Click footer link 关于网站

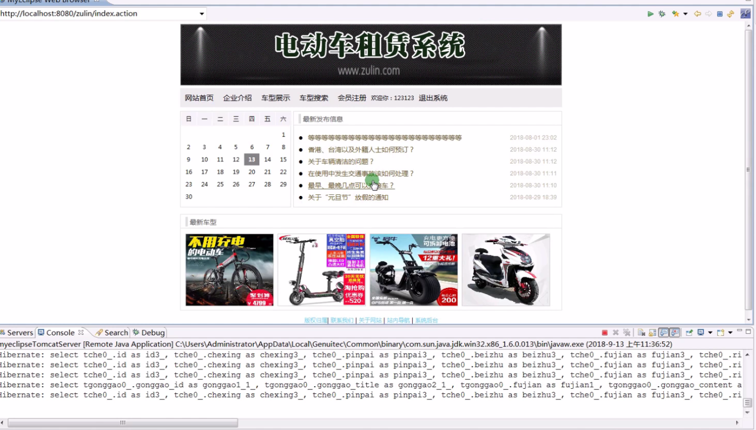click(x=370, y=321)
